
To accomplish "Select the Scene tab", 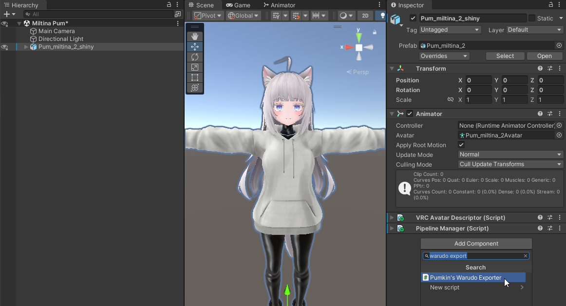I will [x=202, y=5].
